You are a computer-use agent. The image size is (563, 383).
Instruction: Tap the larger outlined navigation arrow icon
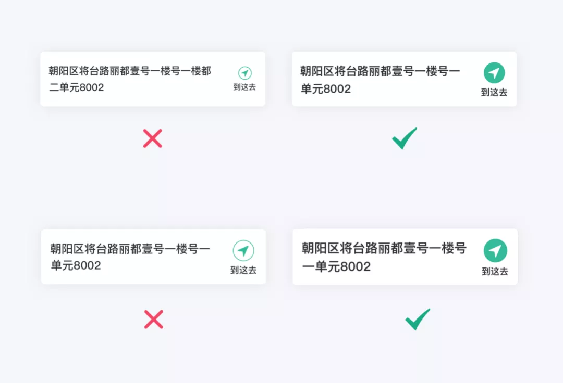243,250
